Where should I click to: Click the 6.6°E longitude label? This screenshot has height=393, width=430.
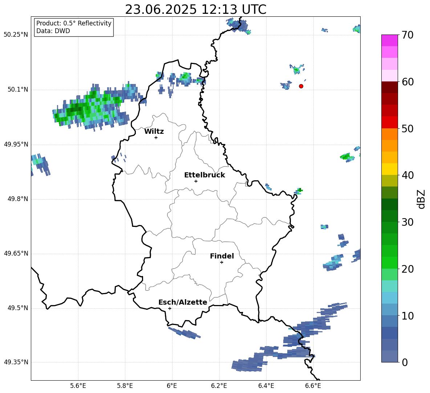tap(313, 386)
